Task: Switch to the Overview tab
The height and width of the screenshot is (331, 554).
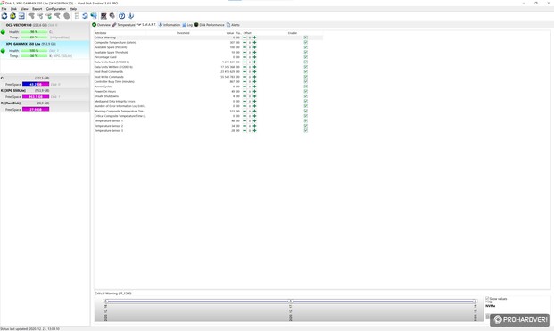Action: coord(102,25)
